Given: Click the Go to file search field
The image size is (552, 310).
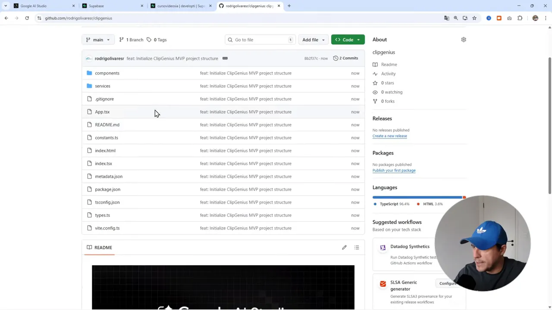Looking at the screenshot, I should (260, 40).
